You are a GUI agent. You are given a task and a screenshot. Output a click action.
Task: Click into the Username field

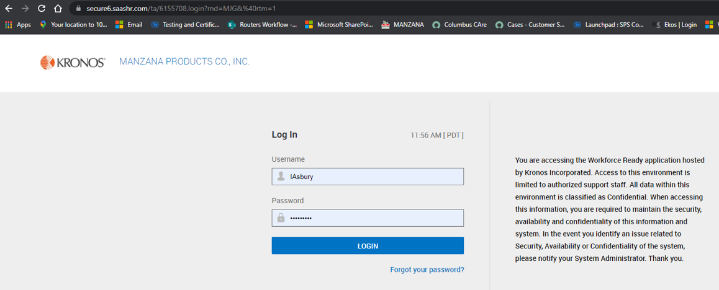[374, 177]
